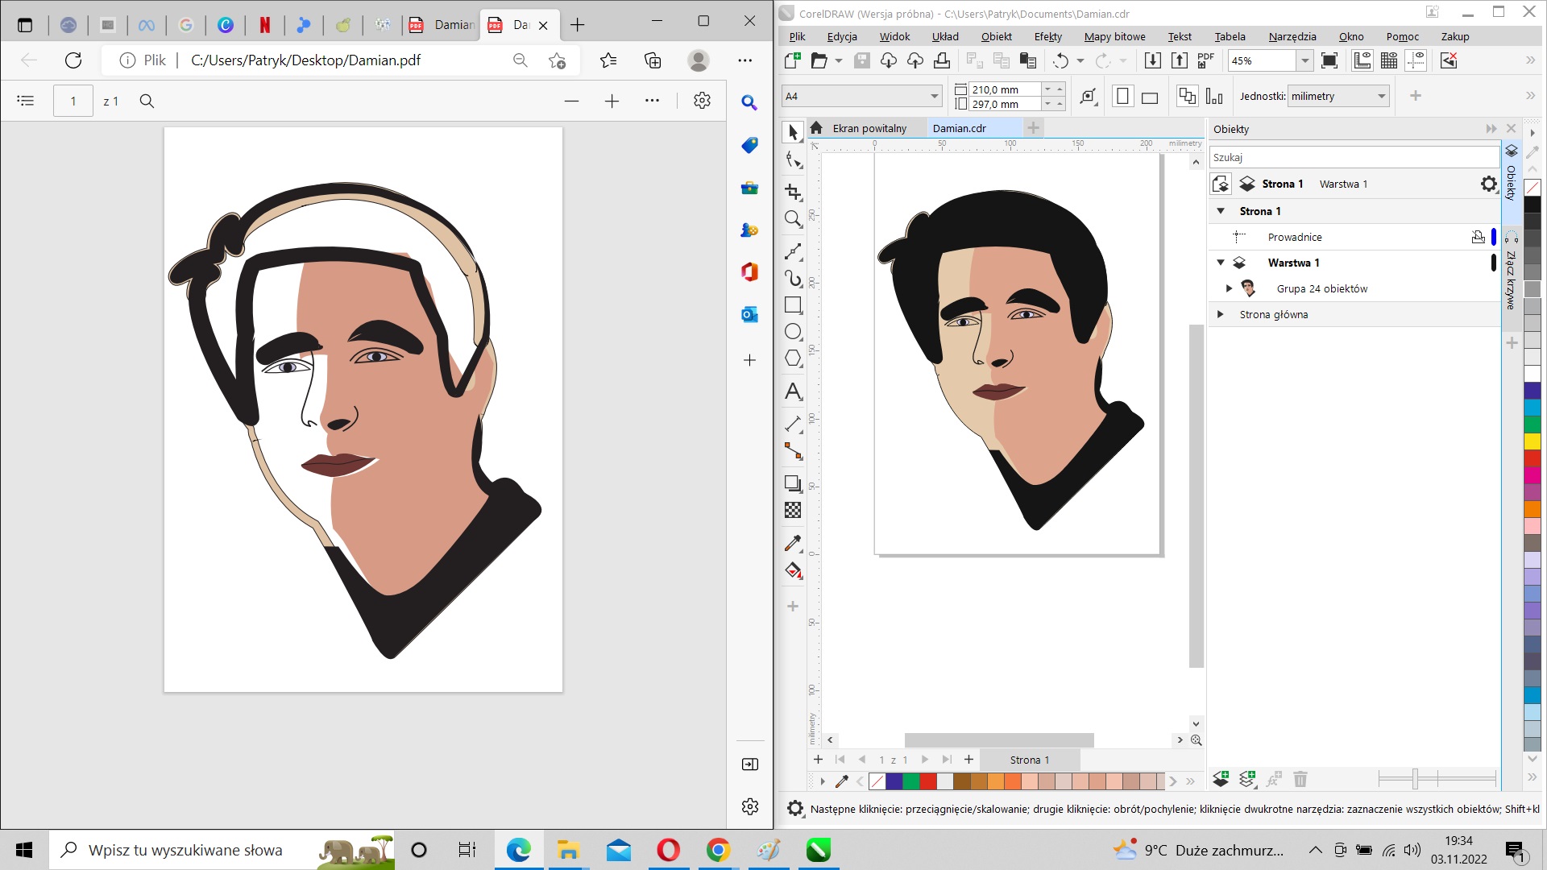This screenshot has height=870, width=1547.
Task: Switch to Ekran powitalny tab
Action: [869, 128]
